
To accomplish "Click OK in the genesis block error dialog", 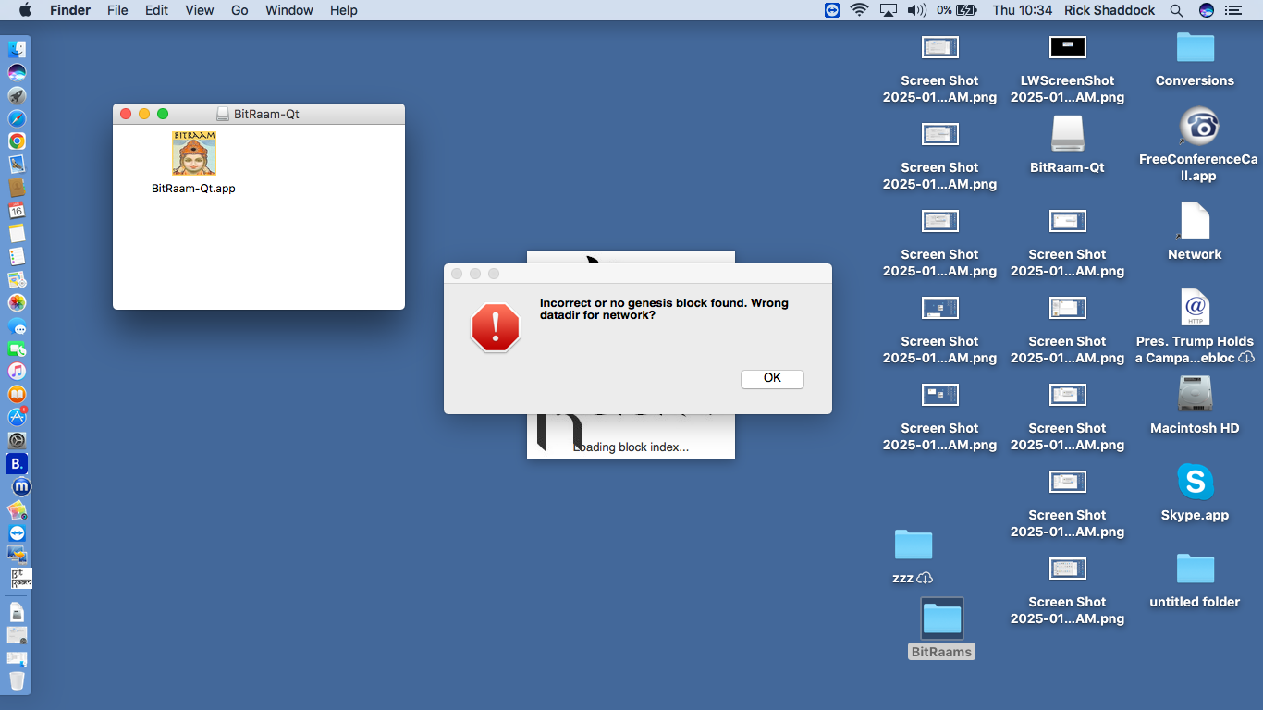I will (x=772, y=378).
